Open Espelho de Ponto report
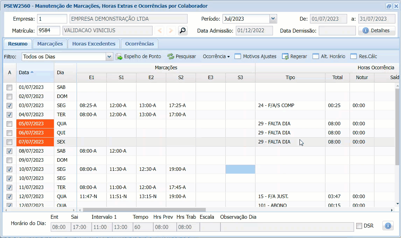Viewport: 401px width, 238px height. click(139, 56)
